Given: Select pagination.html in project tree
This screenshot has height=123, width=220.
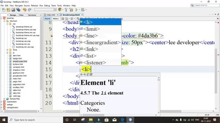Looking at the screenshot, I should pyautogui.click(x=19, y=84).
